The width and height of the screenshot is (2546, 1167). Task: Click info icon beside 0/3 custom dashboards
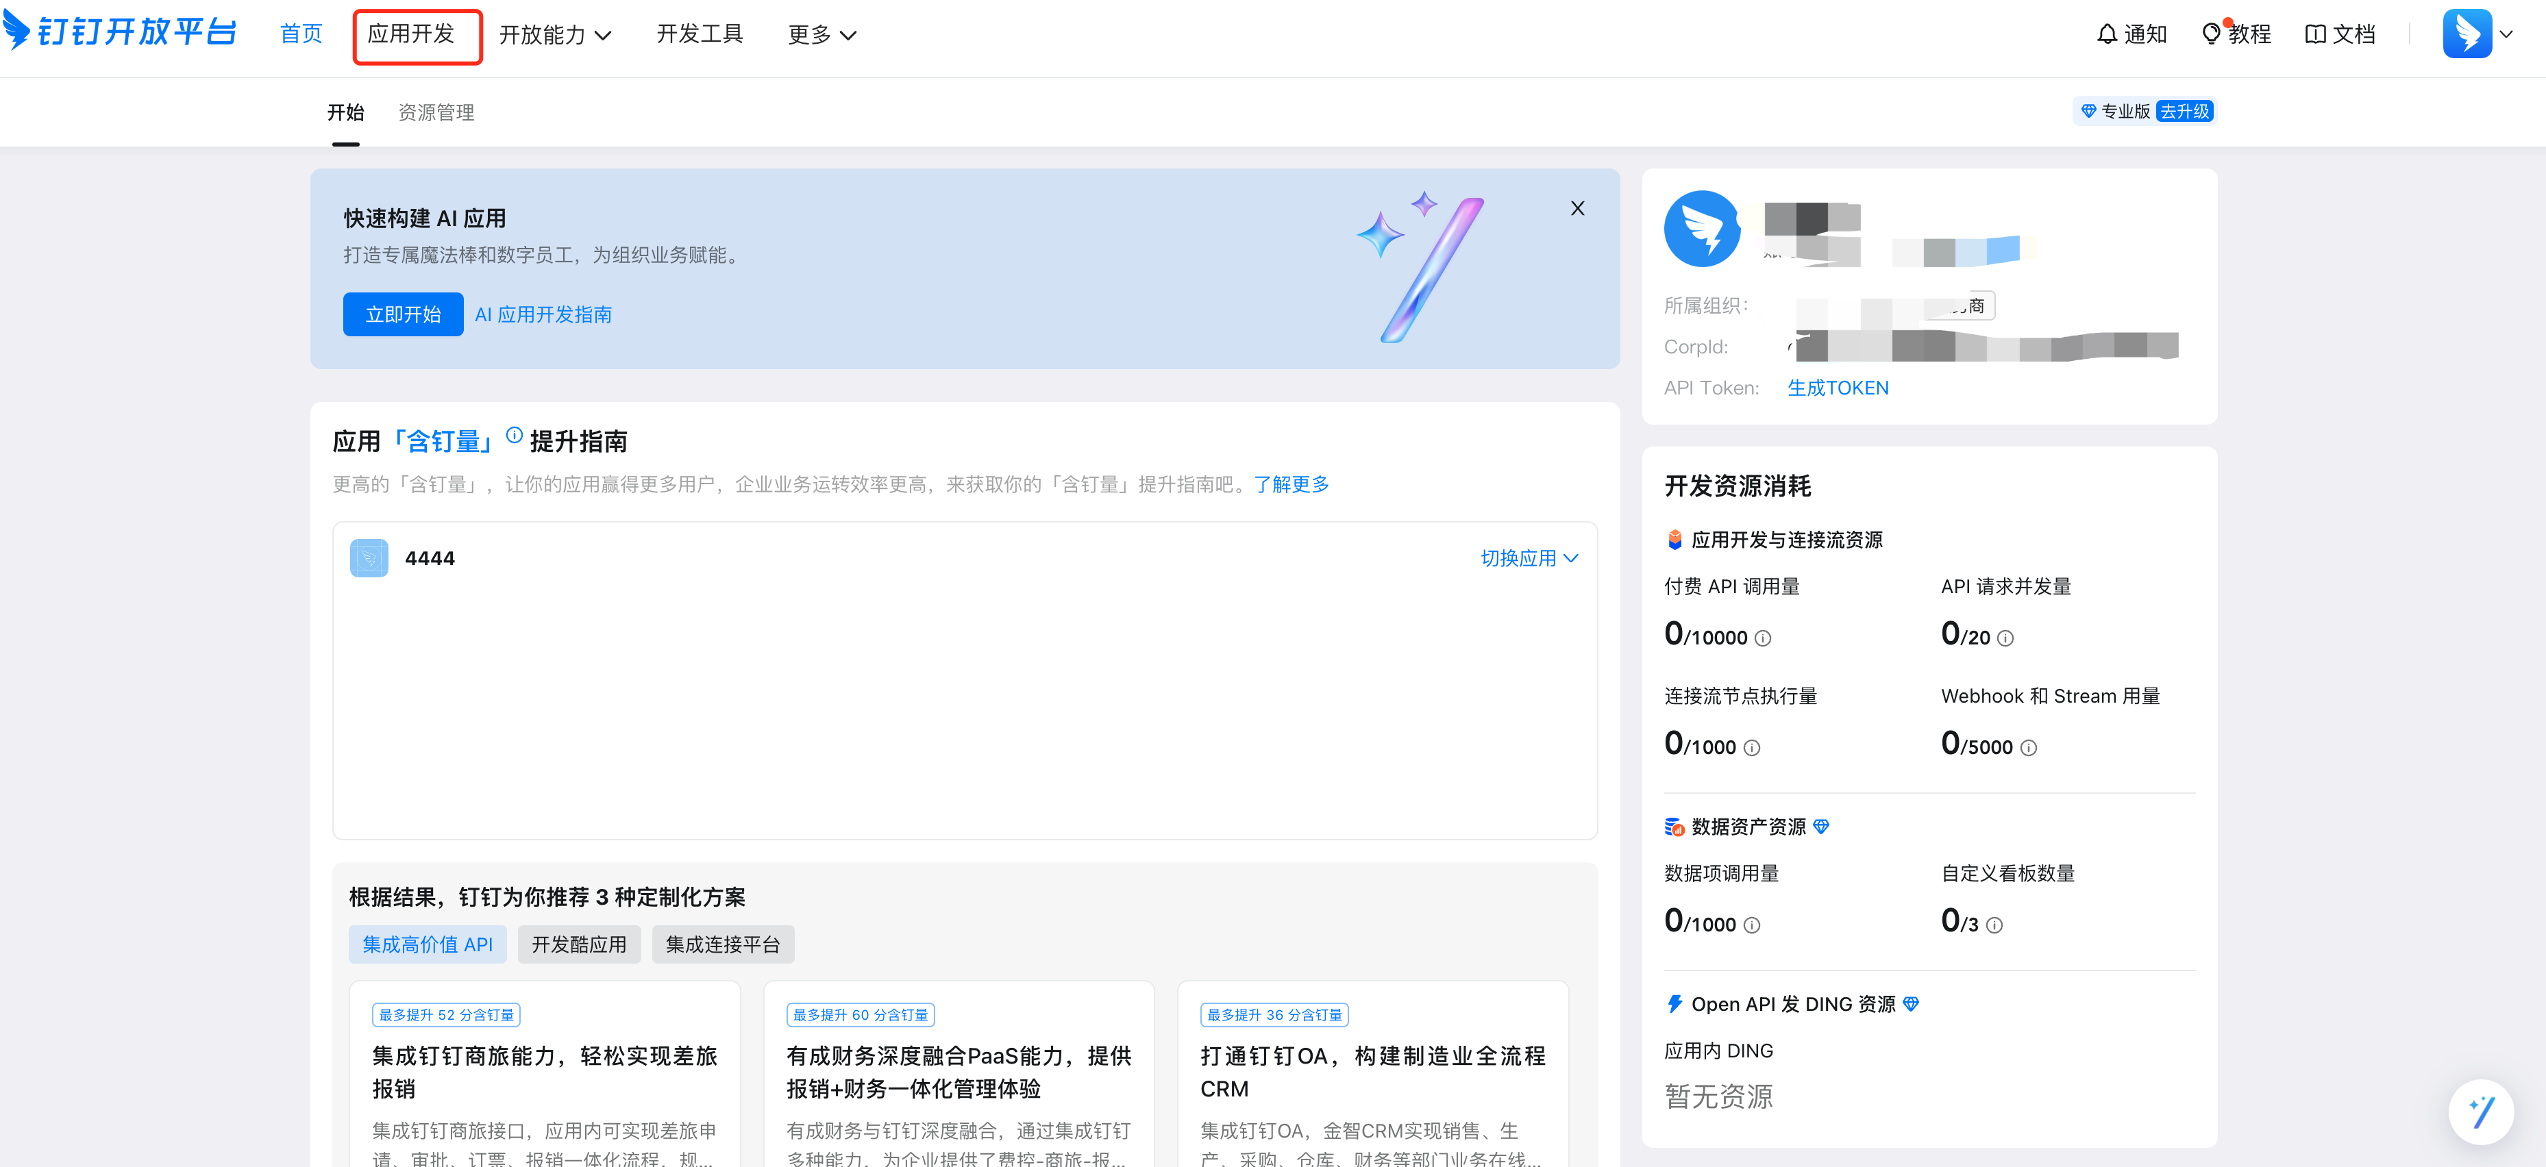coord(1994,926)
